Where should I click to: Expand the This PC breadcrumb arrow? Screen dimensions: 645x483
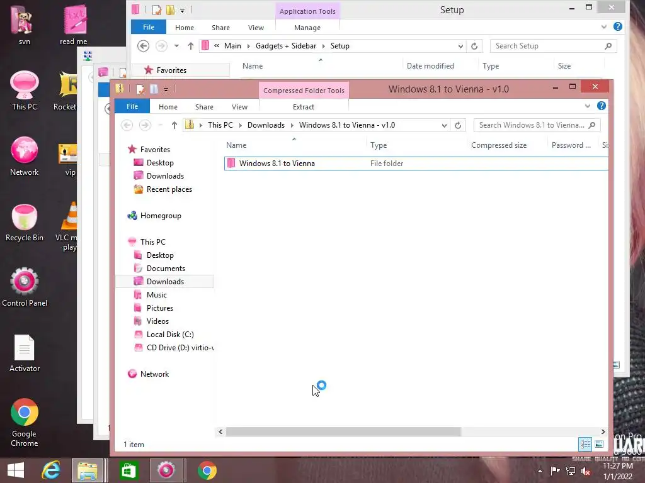[x=241, y=125]
